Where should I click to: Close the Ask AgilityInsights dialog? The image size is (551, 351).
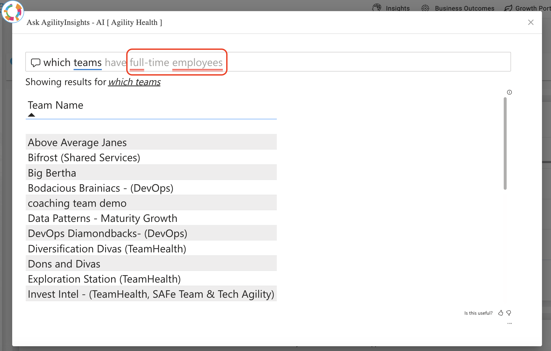click(531, 22)
